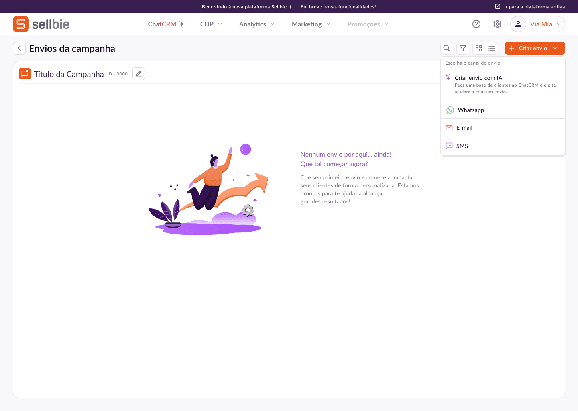The image size is (578, 411).
Task: Click the Título da Campanha text
Action: click(x=69, y=74)
